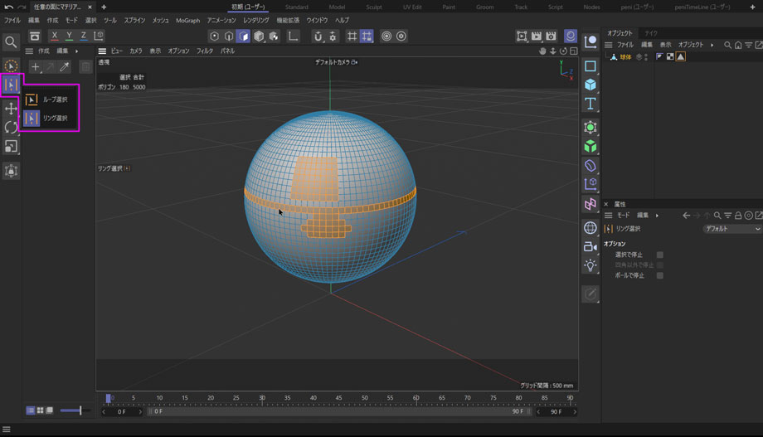Select the Rotate tool icon

click(11, 127)
